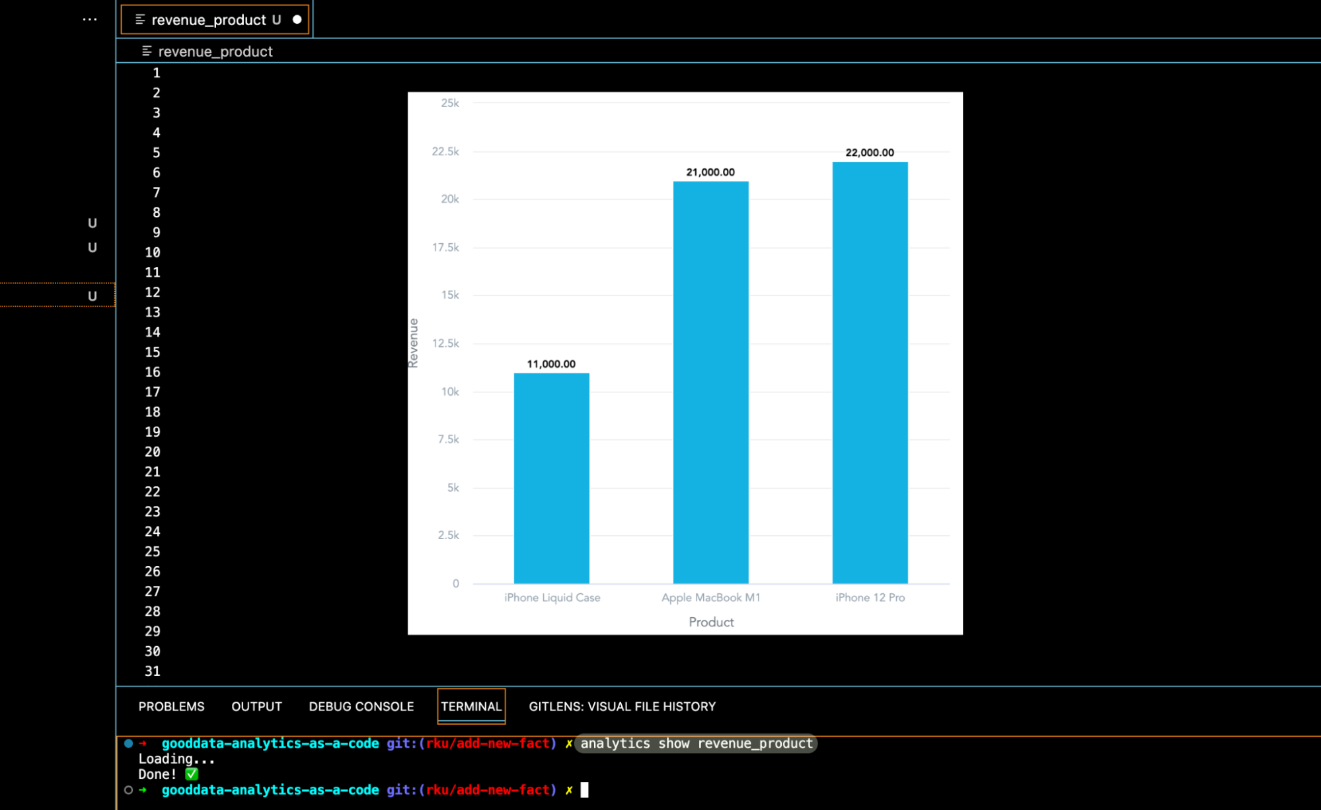Click the breadcrumb file icon
Image resolution: width=1321 pixels, height=810 pixels.
(x=147, y=51)
